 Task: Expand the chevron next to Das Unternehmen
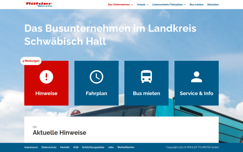(x=132, y=4)
